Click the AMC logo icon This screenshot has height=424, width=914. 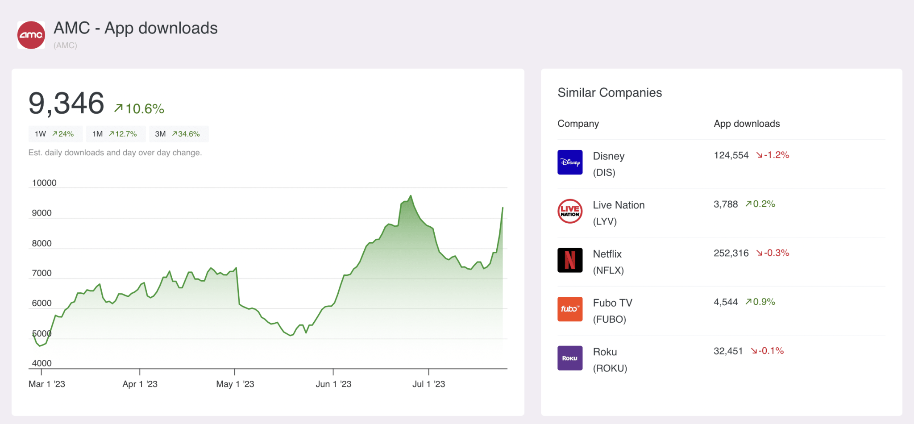[31, 35]
